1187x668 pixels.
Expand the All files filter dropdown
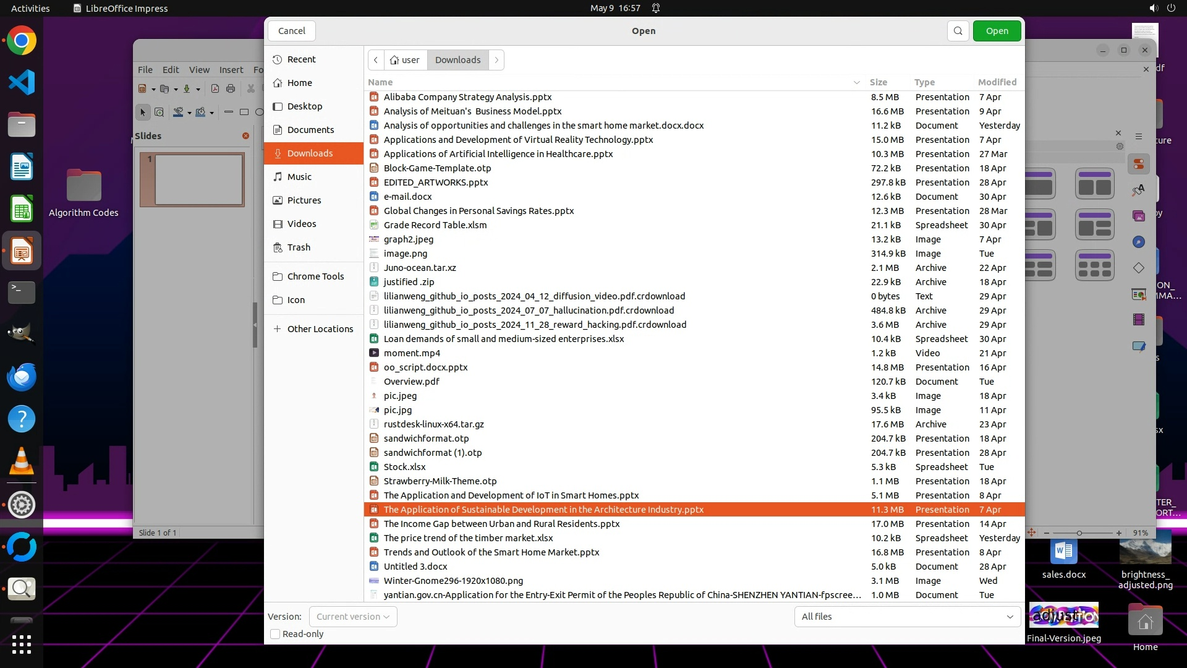(907, 617)
